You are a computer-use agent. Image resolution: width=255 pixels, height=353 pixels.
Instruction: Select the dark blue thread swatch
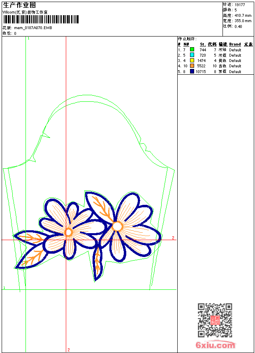[192, 71]
